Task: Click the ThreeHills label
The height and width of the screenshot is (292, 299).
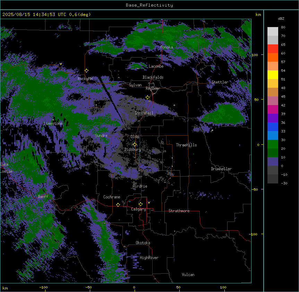Action: point(186,145)
